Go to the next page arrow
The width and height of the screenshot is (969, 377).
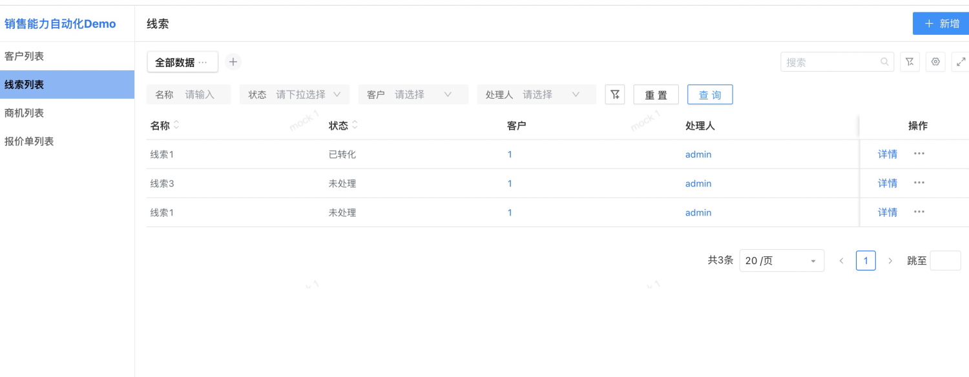890,261
